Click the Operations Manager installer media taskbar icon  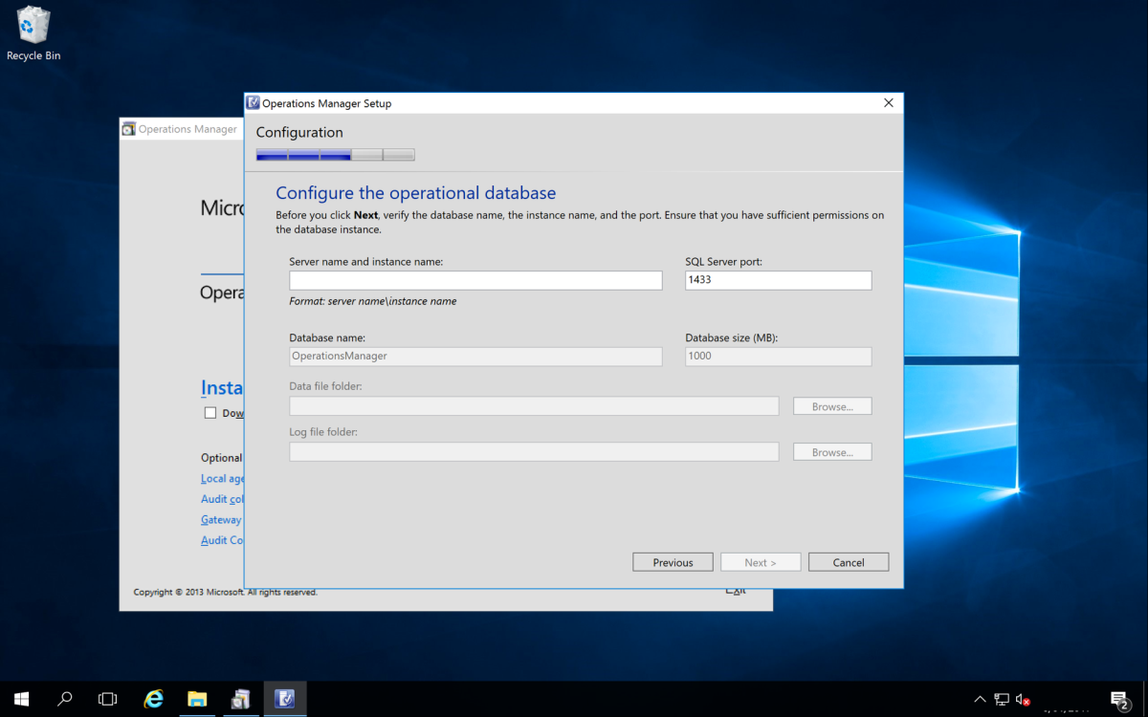tap(240, 699)
